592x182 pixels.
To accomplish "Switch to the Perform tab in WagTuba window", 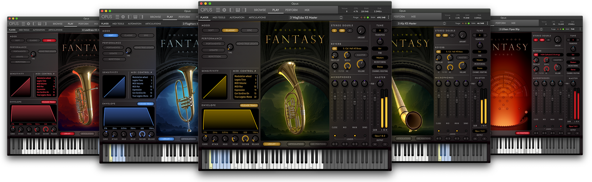I will coord(291,10).
